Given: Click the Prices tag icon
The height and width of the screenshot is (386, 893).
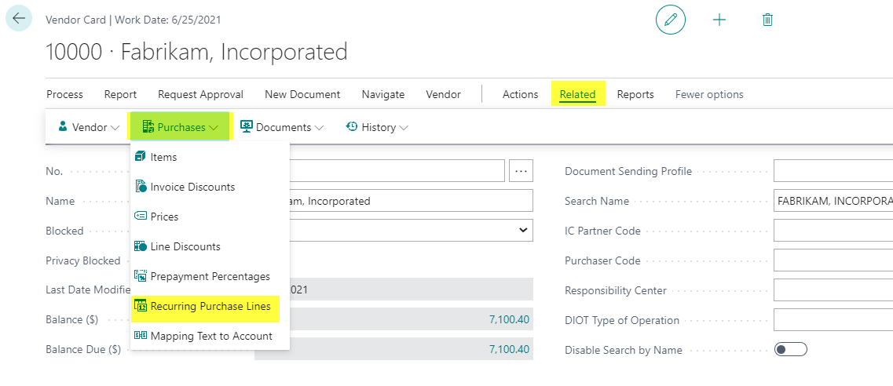Looking at the screenshot, I should tap(140, 217).
